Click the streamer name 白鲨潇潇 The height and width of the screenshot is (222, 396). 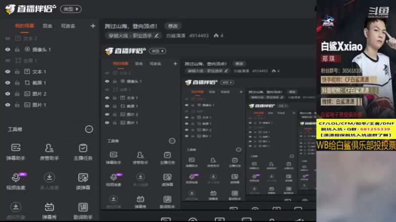click(x=176, y=36)
